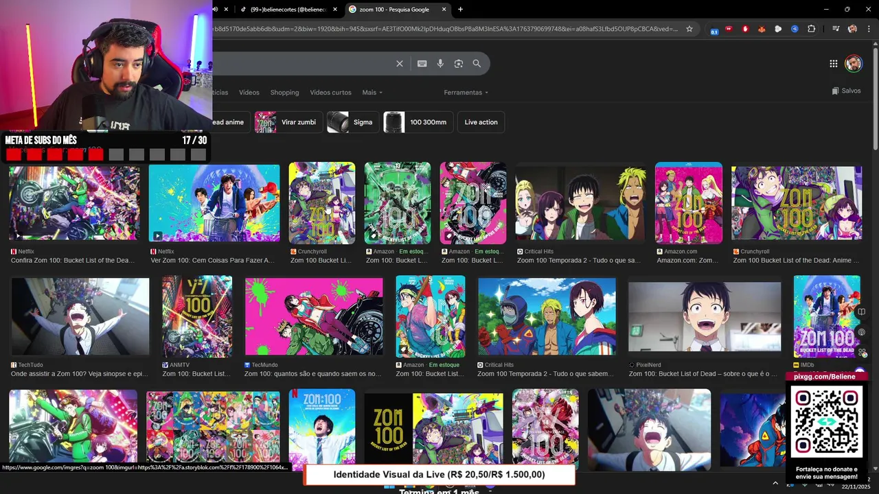Click the magnifying glass search icon

[x=477, y=64]
